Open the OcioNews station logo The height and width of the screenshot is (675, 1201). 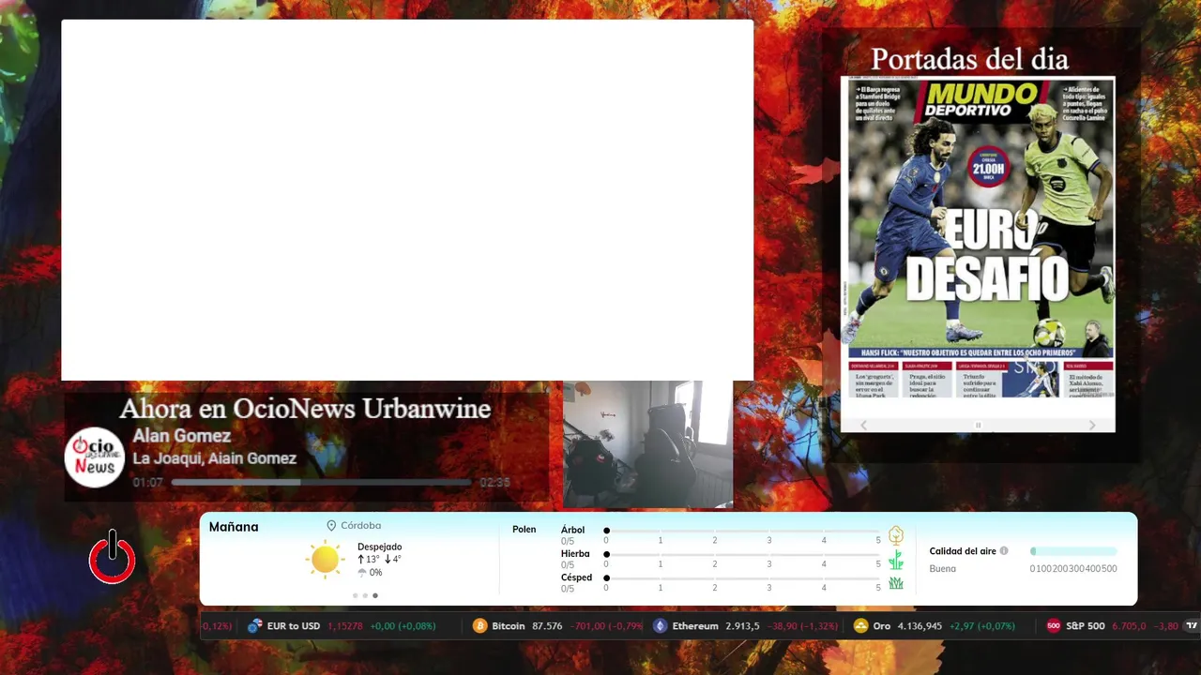[95, 457]
